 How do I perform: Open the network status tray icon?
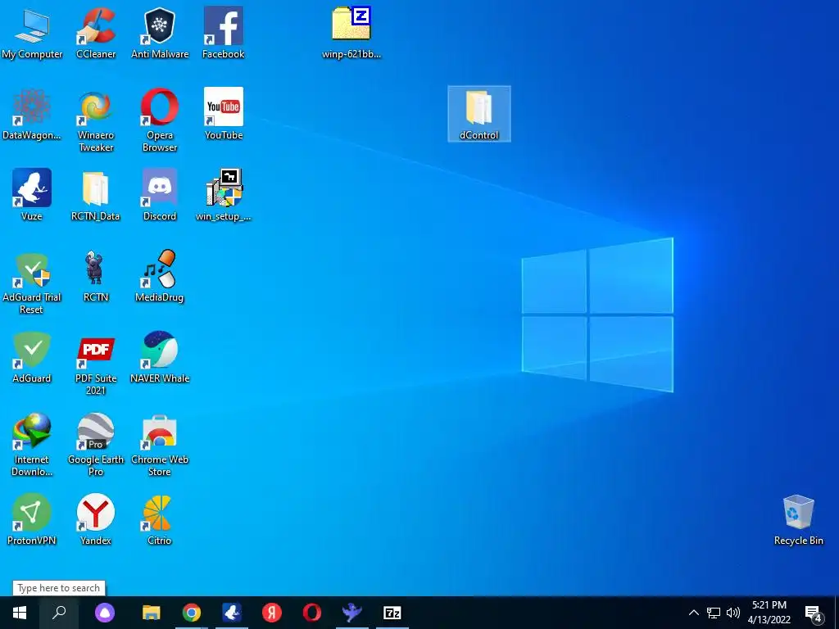(714, 613)
